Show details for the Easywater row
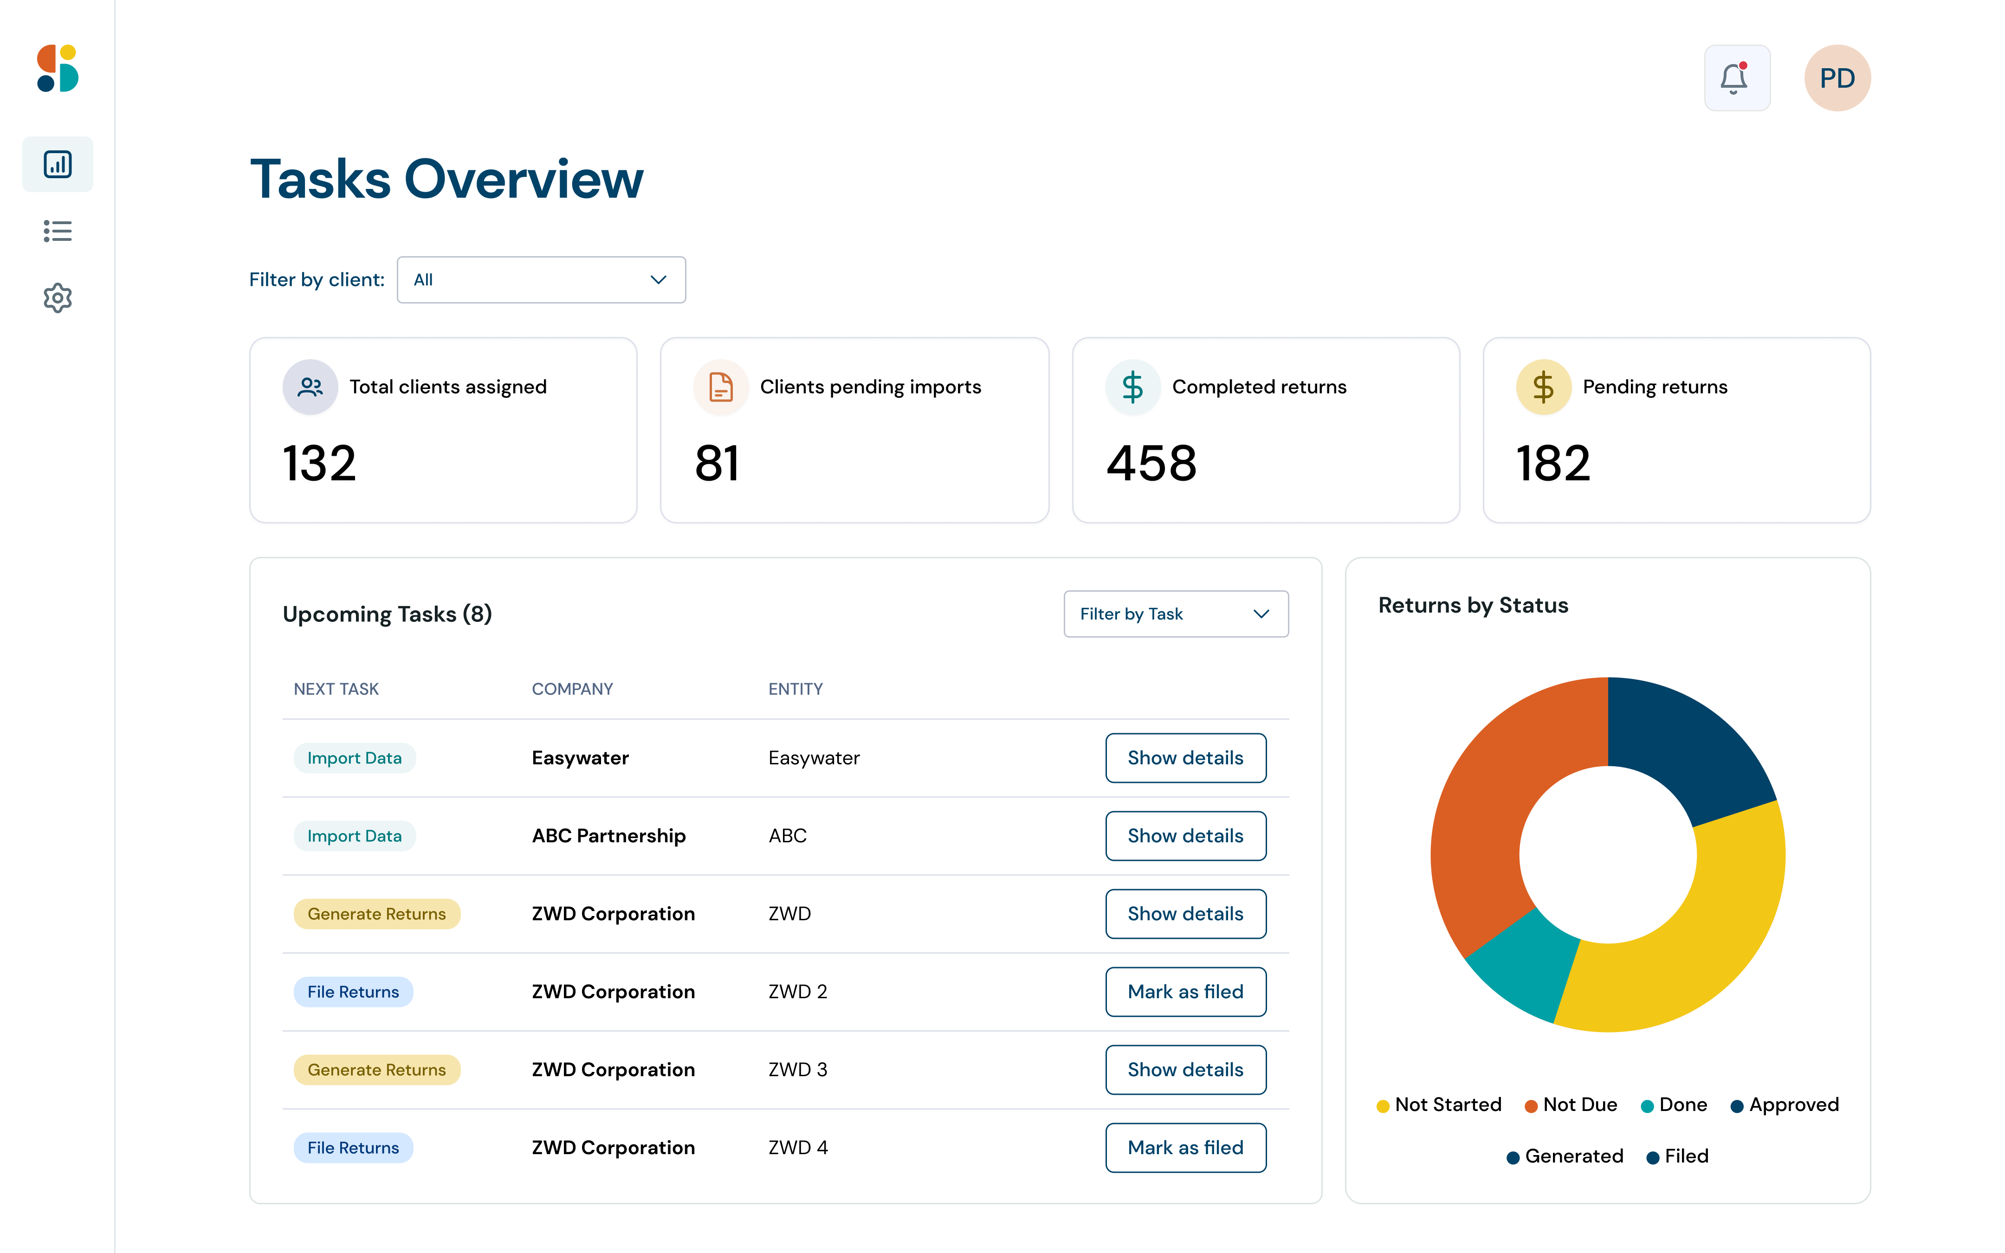This screenshot has height=1253, width=2005. [x=1185, y=758]
